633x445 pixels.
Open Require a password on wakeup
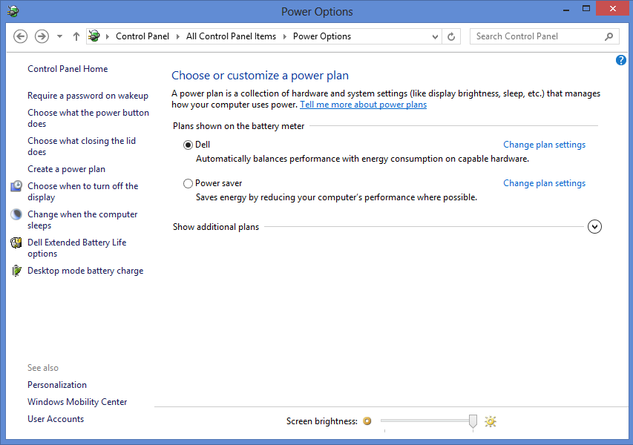pyautogui.click(x=88, y=96)
